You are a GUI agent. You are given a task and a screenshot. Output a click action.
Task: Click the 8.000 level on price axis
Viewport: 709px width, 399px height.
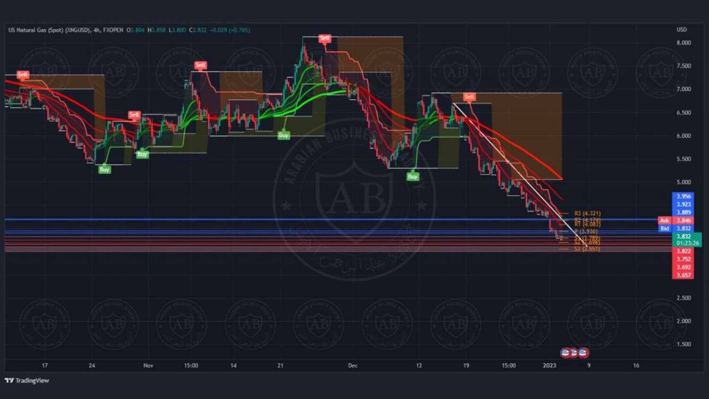point(683,43)
